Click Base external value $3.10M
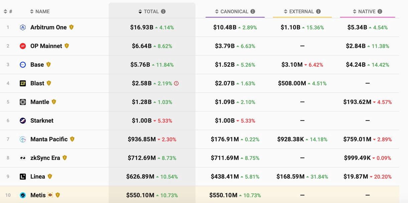408x203 pixels. (292, 65)
